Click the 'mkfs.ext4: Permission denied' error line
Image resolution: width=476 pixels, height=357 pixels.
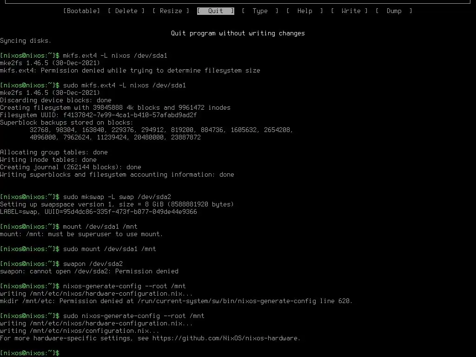130,71
